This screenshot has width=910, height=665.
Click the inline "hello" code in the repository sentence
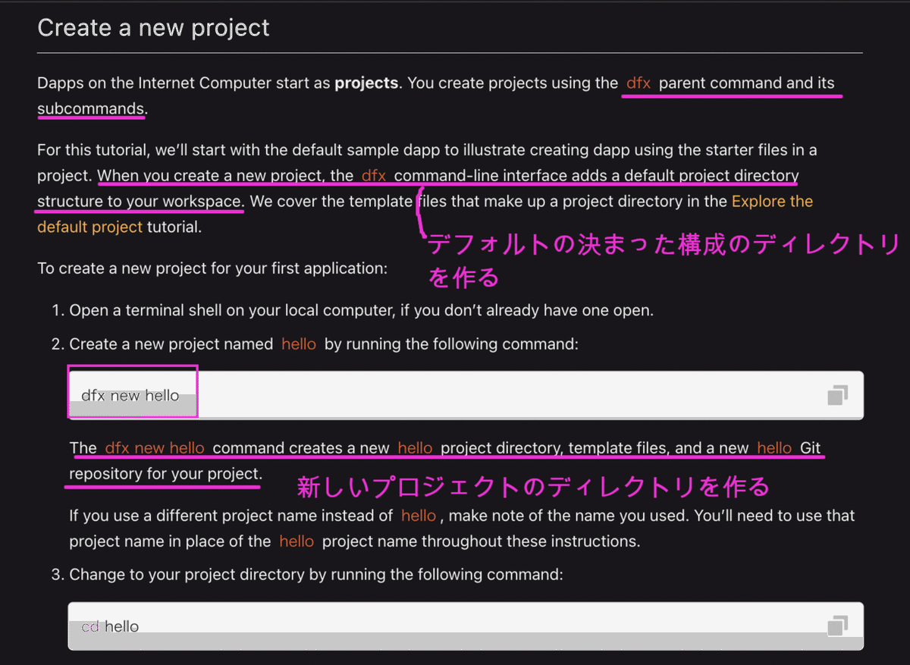[x=415, y=447]
